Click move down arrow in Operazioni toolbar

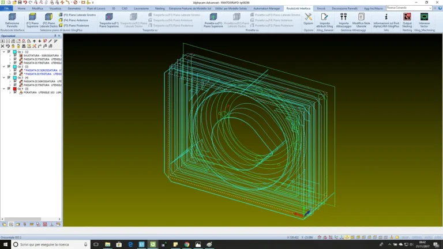(x=40, y=41)
